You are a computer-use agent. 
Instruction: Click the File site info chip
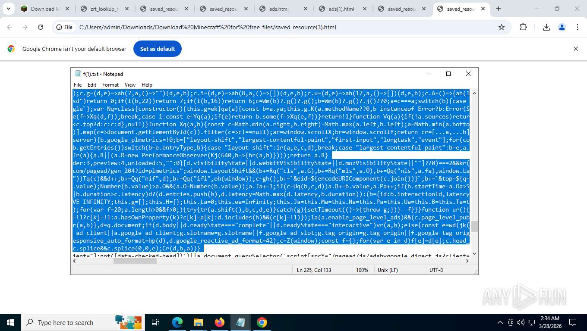(x=64, y=27)
